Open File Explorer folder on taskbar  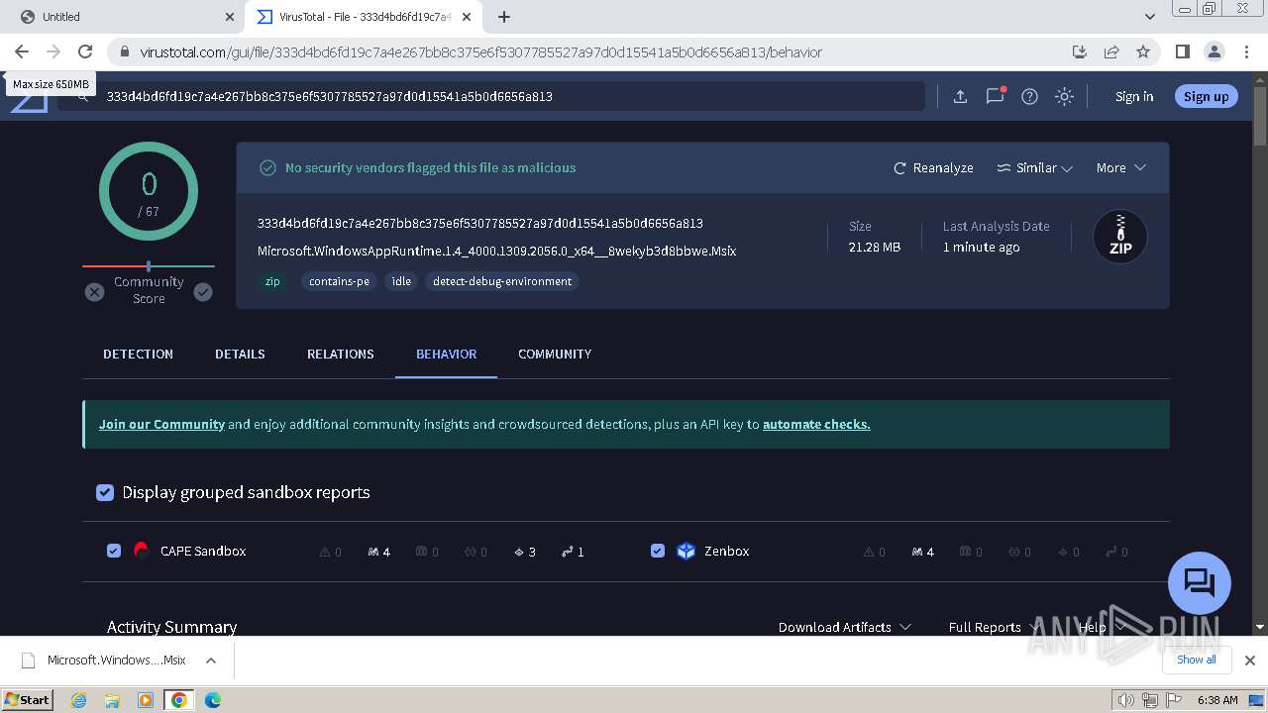(112, 700)
